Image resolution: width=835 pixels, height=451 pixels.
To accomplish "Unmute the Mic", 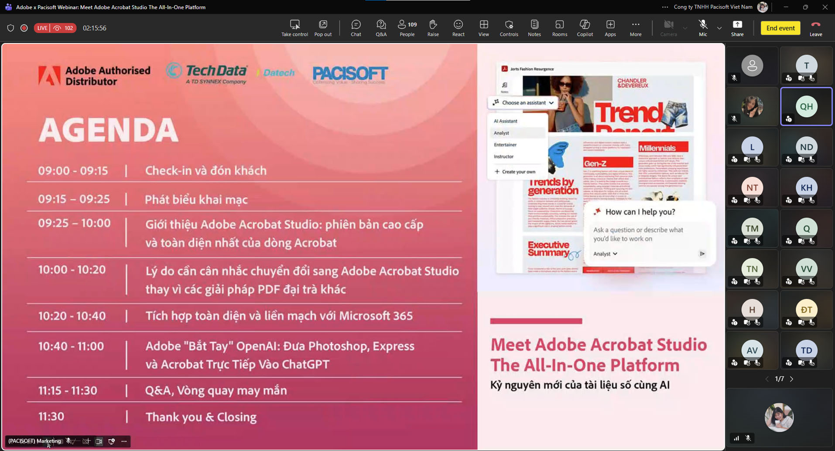I will (x=702, y=28).
